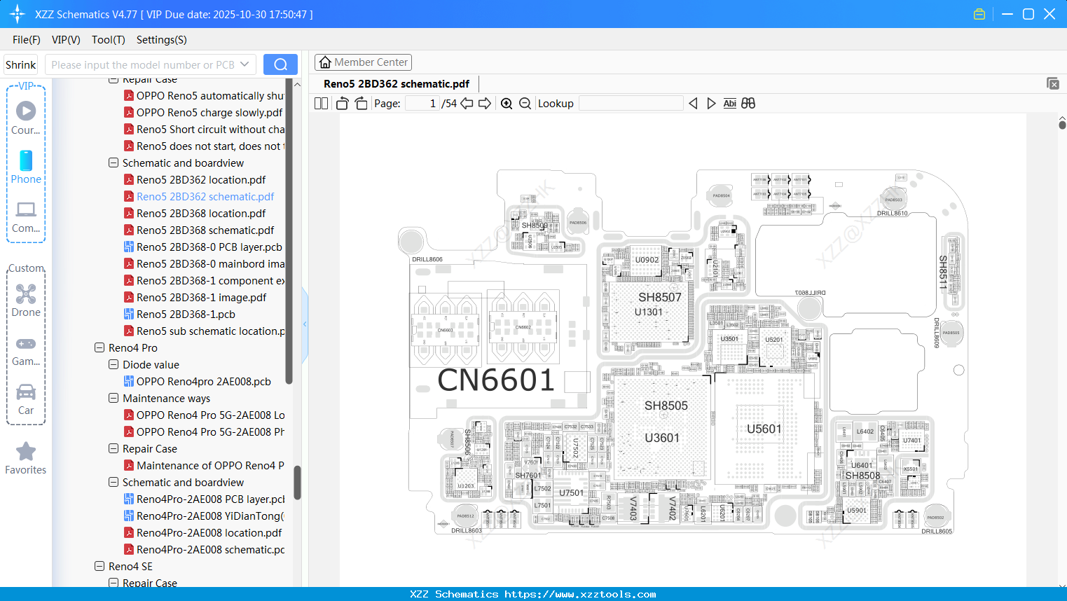This screenshot has width=1067, height=601.
Task: Collapse the file tree with the blue side chevron
Action: point(304,324)
